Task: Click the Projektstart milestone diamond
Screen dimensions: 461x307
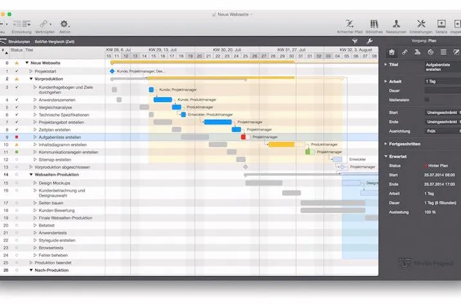Action: coord(112,71)
